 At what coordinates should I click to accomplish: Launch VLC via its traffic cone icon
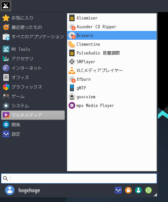[x=72, y=70]
